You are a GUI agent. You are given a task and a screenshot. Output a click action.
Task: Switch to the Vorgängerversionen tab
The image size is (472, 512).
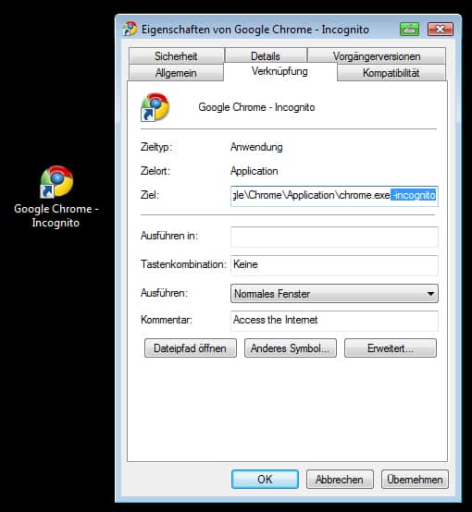coord(377,55)
